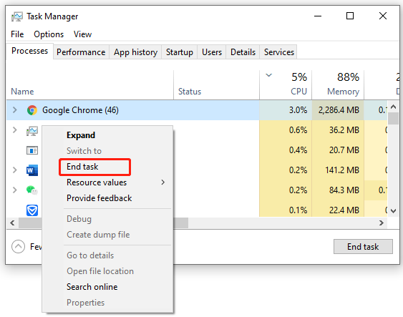The height and width of the screenshot is (317, 403).
Task: Click the Task Manager process row icon
Action: click(x=32, y=131)
